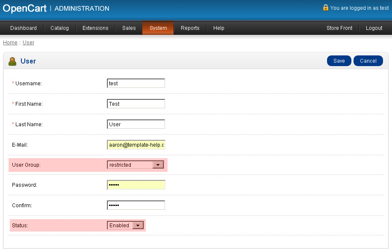Expand the Status dropdown arrow
This screenshot has height=252, width=392.
coord(138,225)
